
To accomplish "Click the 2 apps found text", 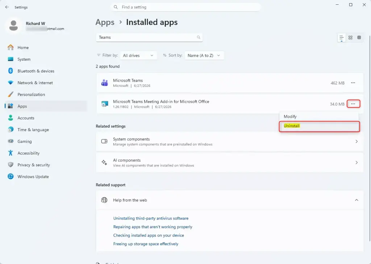I will (x=107, y=66).
